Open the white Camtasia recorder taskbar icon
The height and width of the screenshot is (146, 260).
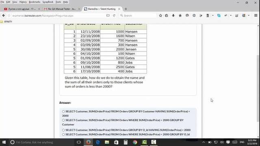(154, 142)
